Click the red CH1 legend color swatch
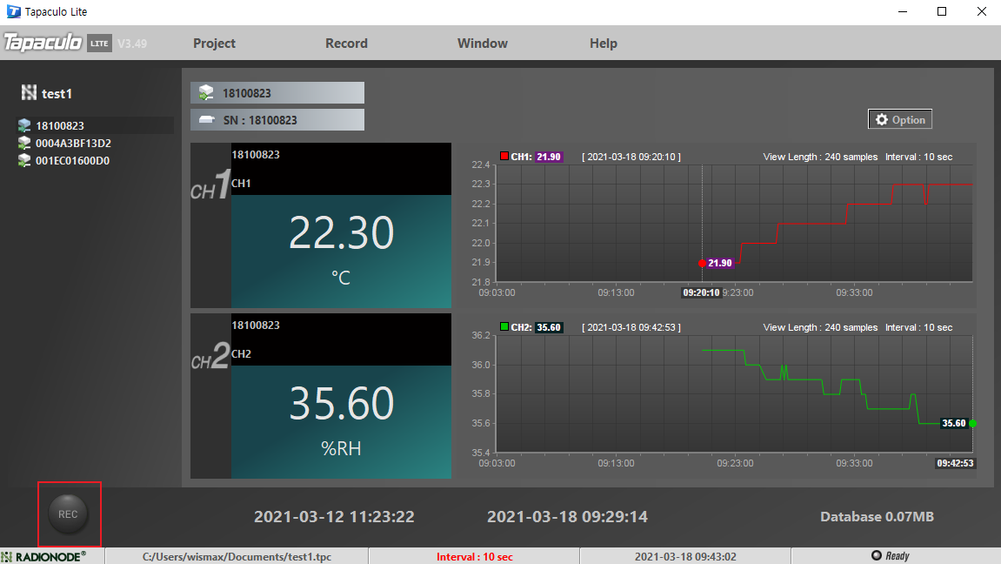 pyautogui.click(x=504, y=156)
